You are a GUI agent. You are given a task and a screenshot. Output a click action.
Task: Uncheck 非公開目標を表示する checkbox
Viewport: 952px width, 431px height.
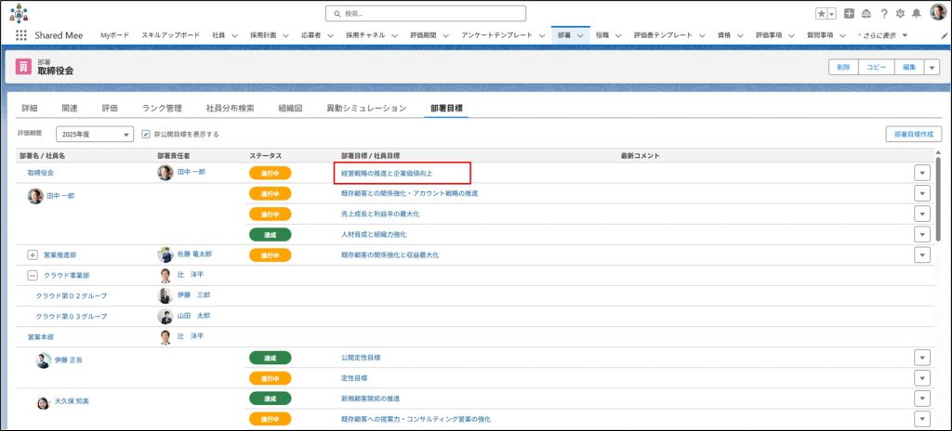[146, 134]
